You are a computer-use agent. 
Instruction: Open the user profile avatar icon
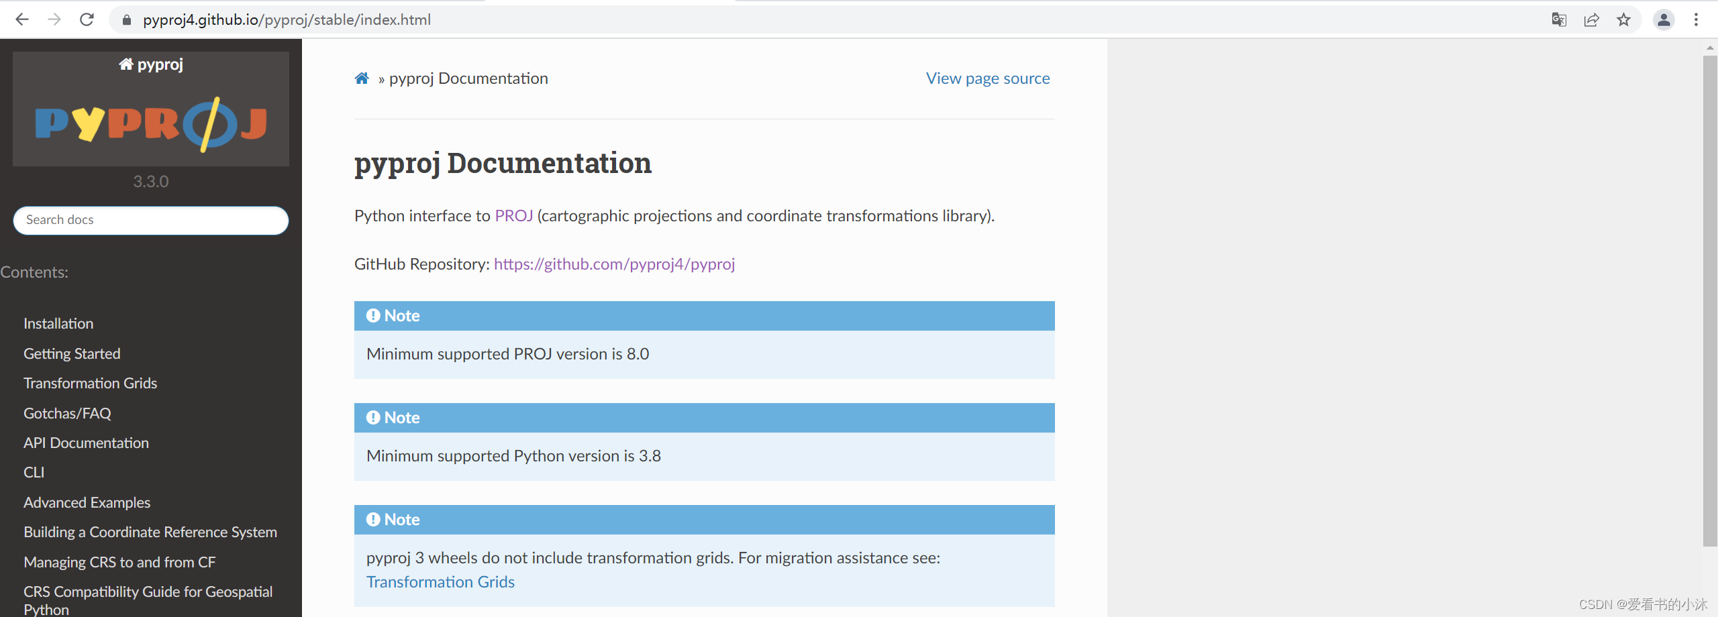1664,19
